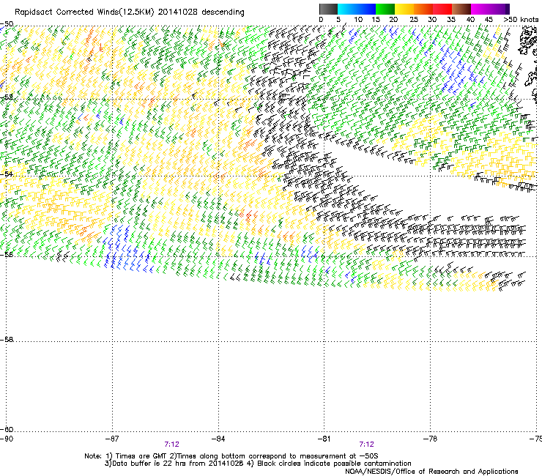Click the '20' legend tick label

click(x=393, y=20)
